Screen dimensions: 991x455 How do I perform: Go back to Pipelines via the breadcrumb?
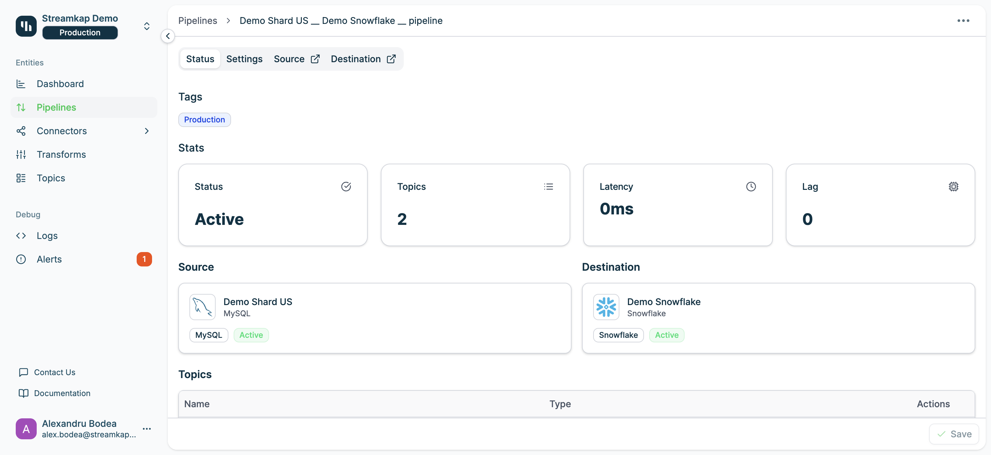[x=197, y=21]
